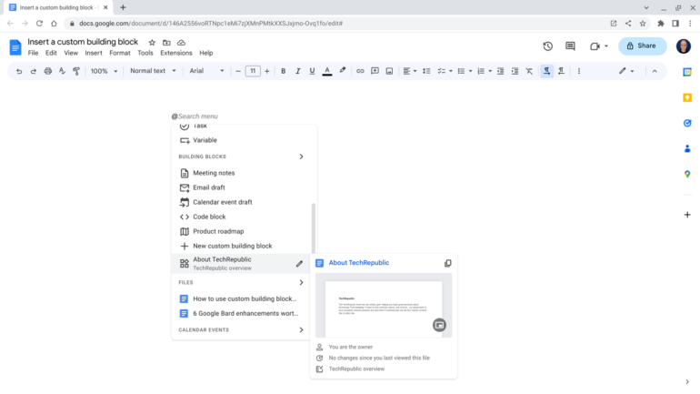Choose New custom building block
The image size is (700, 394).
(x=232, y=246)
